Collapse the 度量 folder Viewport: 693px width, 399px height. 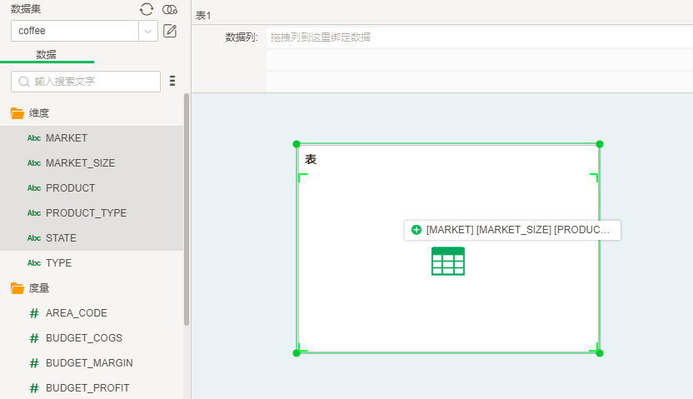(17, 288)
